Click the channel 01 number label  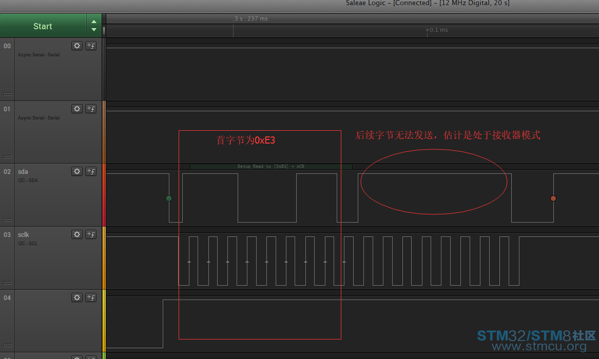click(7, 109)
